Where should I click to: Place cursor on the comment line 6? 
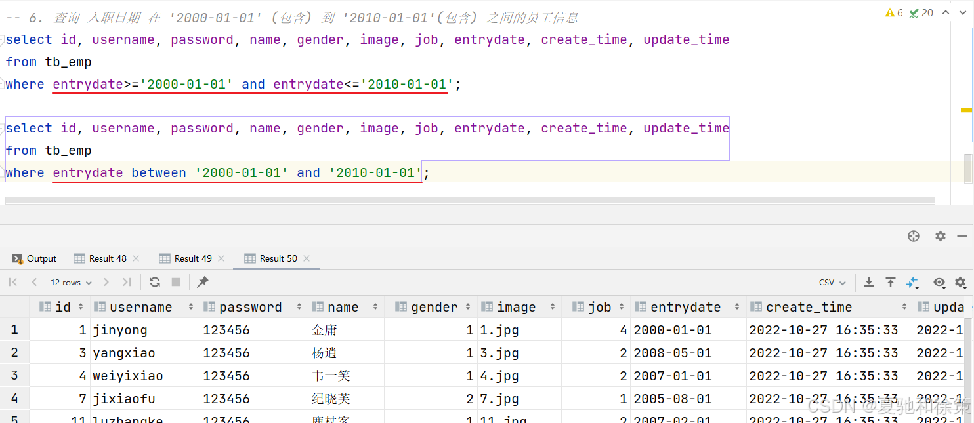coord(292,18)
